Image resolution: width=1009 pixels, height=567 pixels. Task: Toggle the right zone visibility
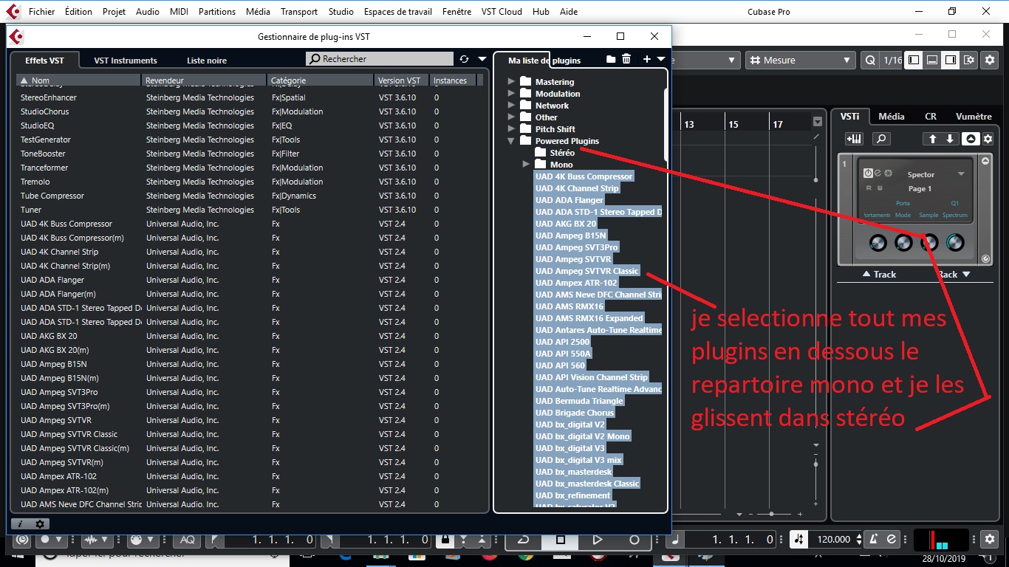coord(951,61)
